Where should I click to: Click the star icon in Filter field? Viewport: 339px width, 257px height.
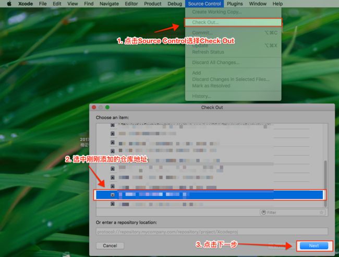[321, 213]
